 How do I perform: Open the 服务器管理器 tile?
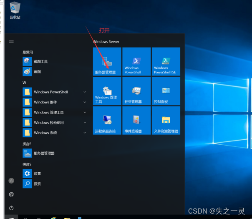[x=107, y=62]
